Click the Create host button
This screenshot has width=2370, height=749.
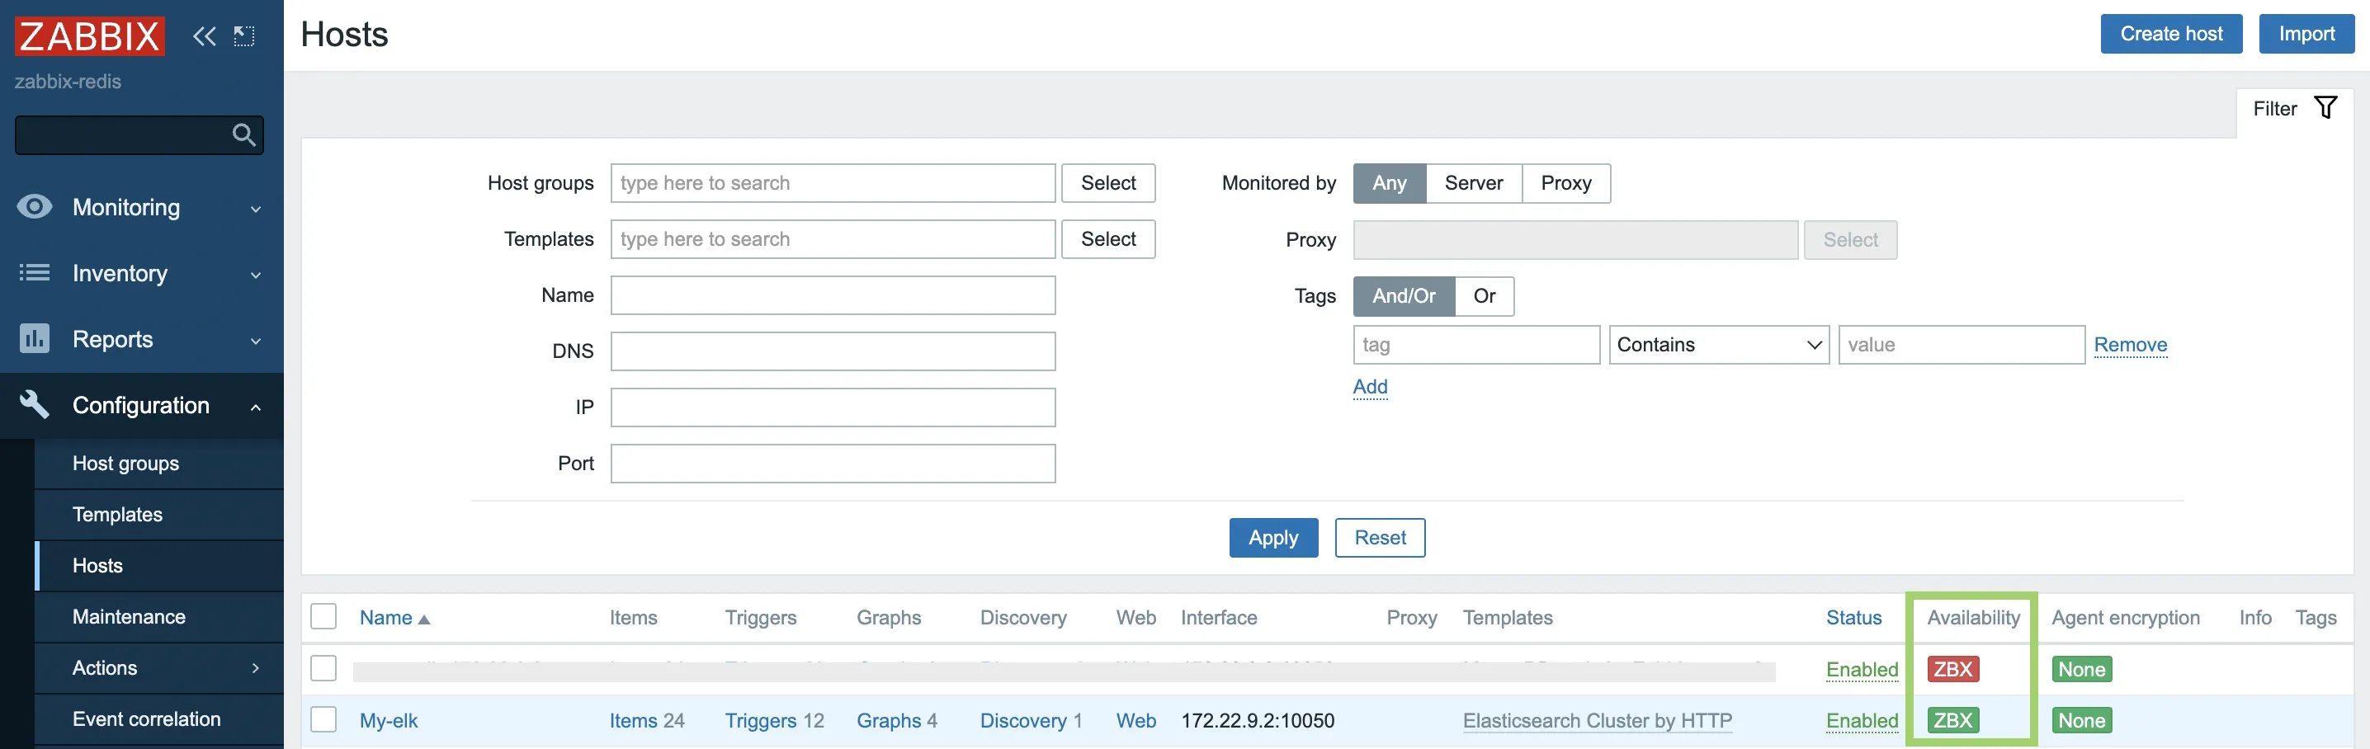tap(2170, 34)
